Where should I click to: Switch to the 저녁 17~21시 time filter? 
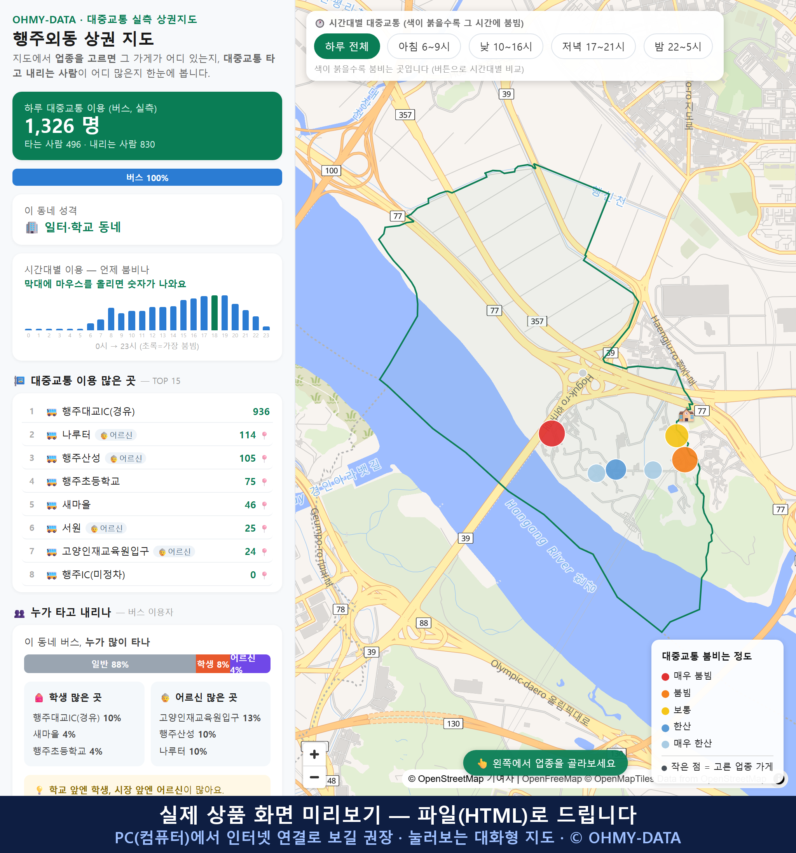(x=593, y=46)
